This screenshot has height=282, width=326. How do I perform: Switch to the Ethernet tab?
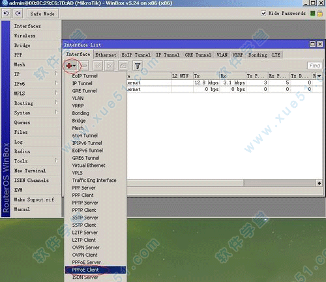point(106,55)
